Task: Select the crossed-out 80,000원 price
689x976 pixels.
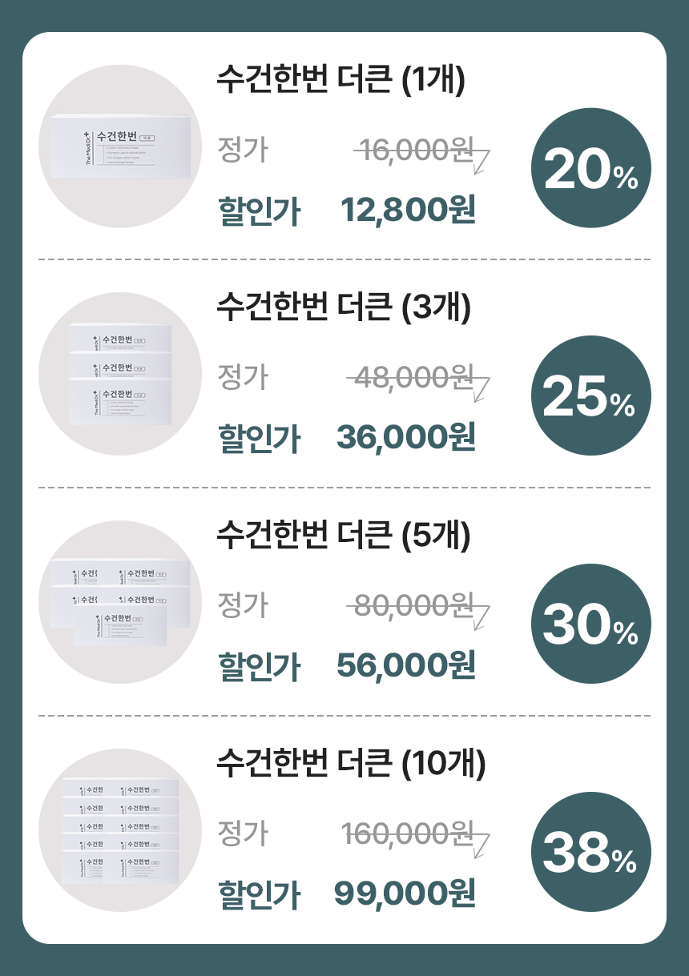Action: [x=414, y=605]
